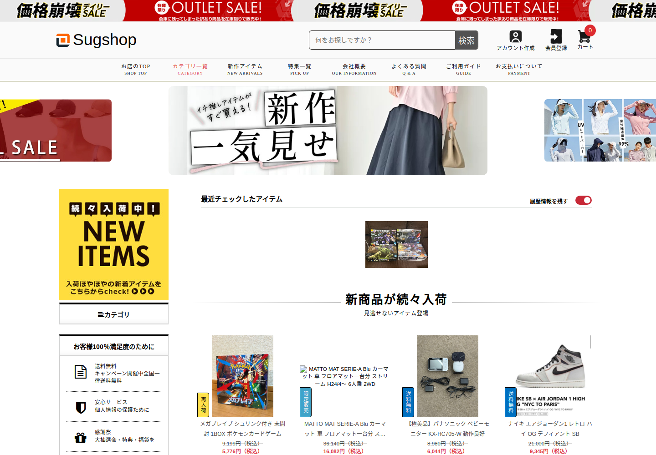The height and width of the screenshot is (455, 656).
Task: Click the search input field
Action: [382, 40]
